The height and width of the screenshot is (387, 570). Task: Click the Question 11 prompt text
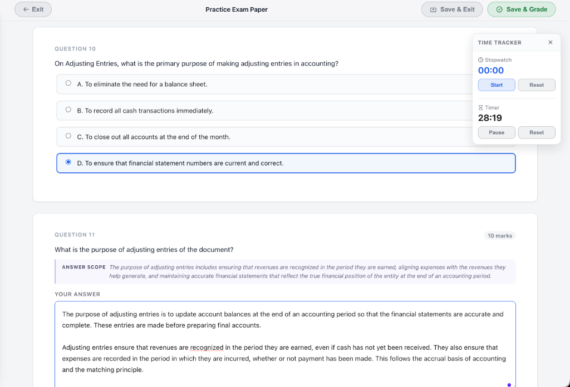click(144, 250)
